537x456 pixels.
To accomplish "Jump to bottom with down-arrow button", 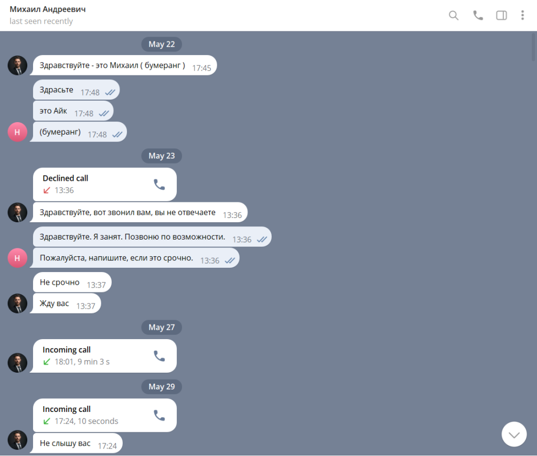I will pyautogui.click(x=514, y=435).
